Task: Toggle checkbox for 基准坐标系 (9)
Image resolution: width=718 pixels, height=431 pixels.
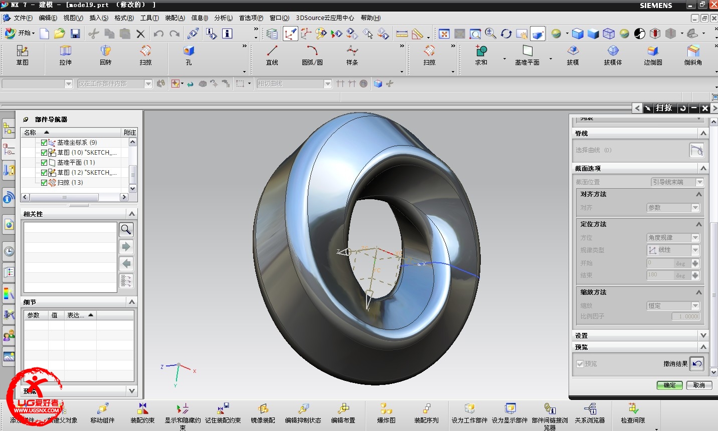Action: click(x=44, y=143)
